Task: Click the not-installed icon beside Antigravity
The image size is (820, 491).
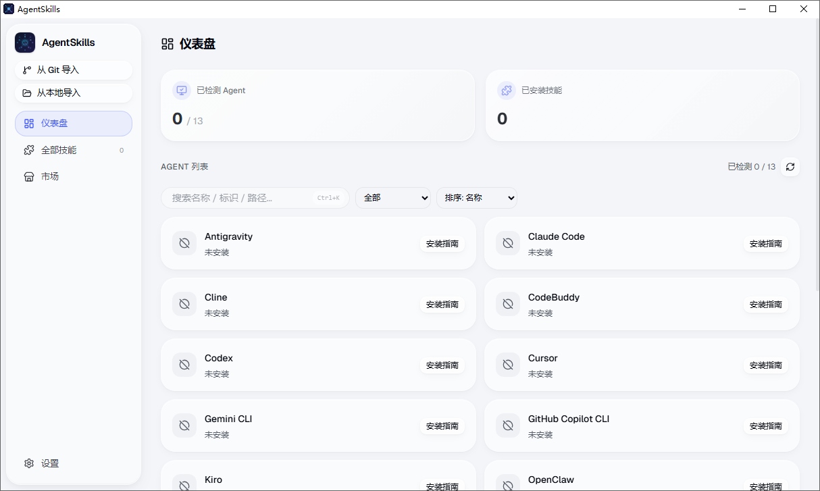Action: (184, 243)
